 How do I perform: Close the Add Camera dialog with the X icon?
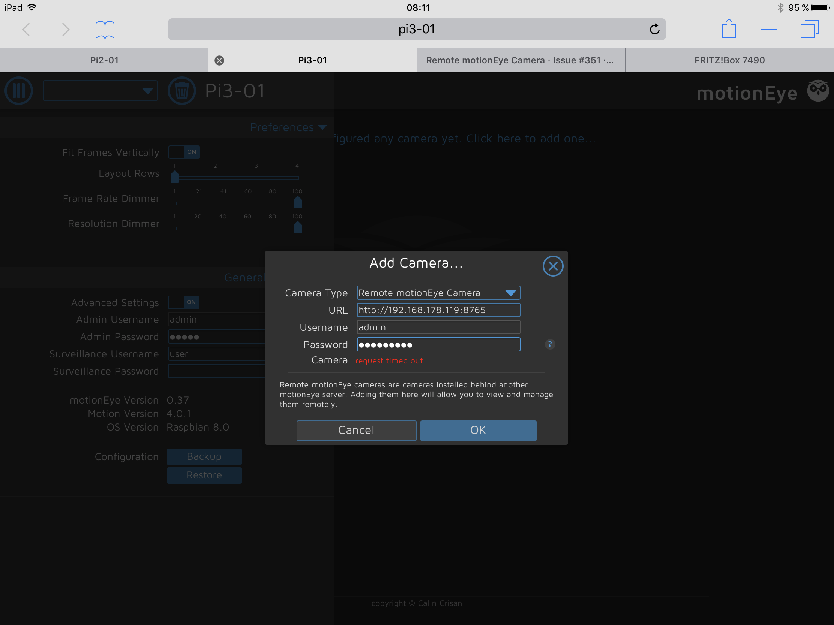pos(553,266)
